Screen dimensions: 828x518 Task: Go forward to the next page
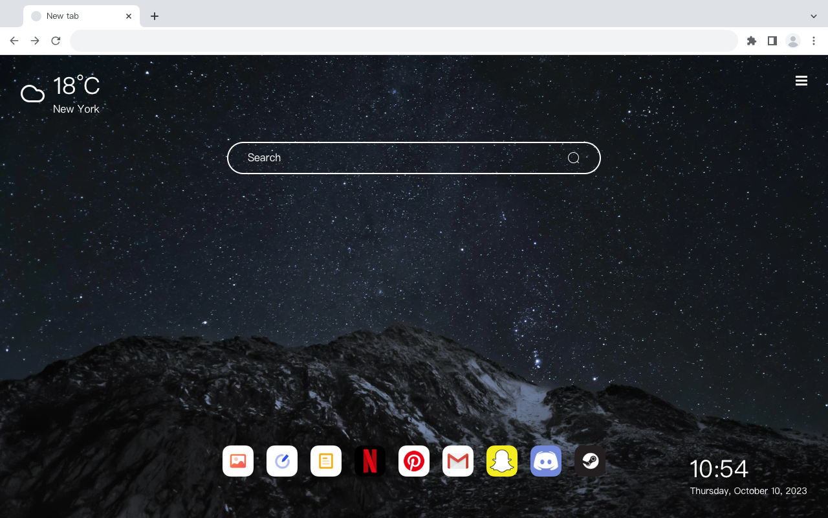[35, 41]
